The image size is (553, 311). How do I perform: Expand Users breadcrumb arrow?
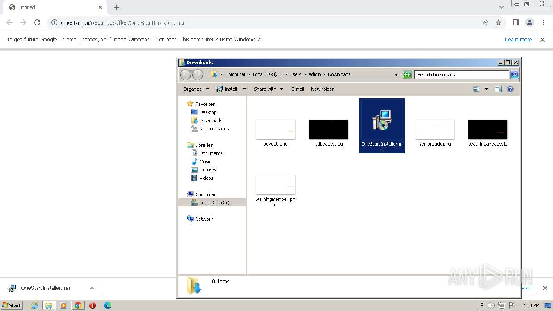point(305,75)
